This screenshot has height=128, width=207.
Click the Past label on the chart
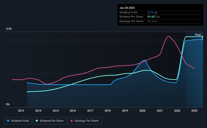pyautogui.click(x=198, y=35)
